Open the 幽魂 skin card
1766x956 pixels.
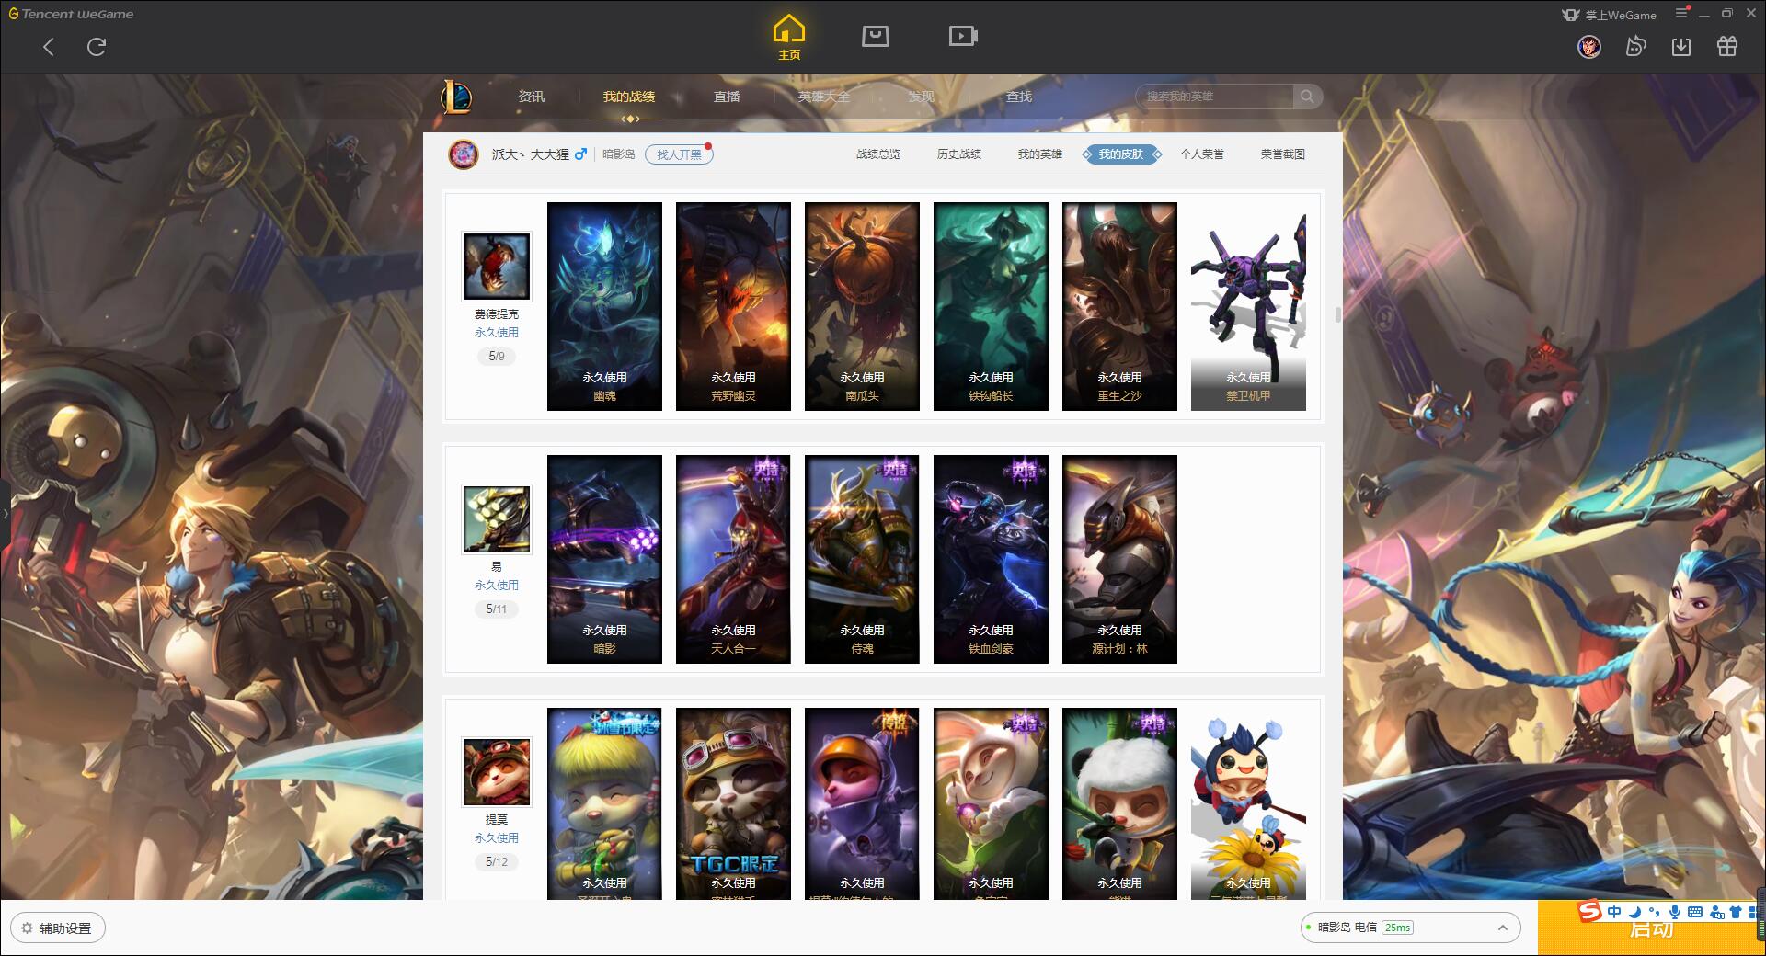[x=604, y=306]
